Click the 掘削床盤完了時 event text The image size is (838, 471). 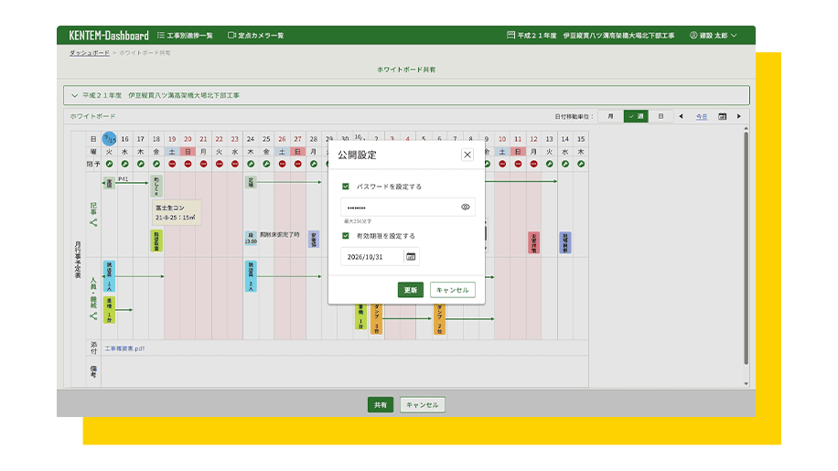tap(280, 234)
